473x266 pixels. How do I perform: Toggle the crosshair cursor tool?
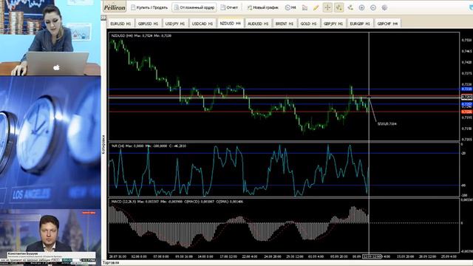click(x=327, y=8)
